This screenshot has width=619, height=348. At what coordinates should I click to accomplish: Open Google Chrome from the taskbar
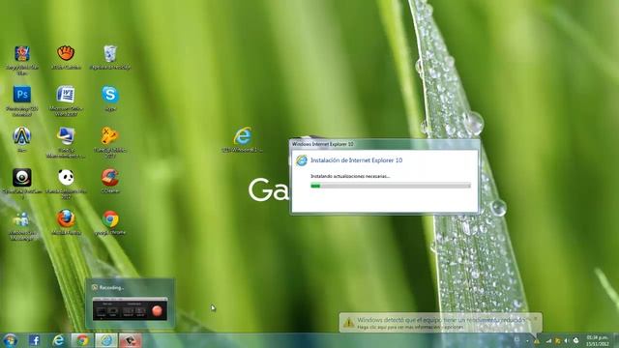pyautogui.click(x=82, y=340)
